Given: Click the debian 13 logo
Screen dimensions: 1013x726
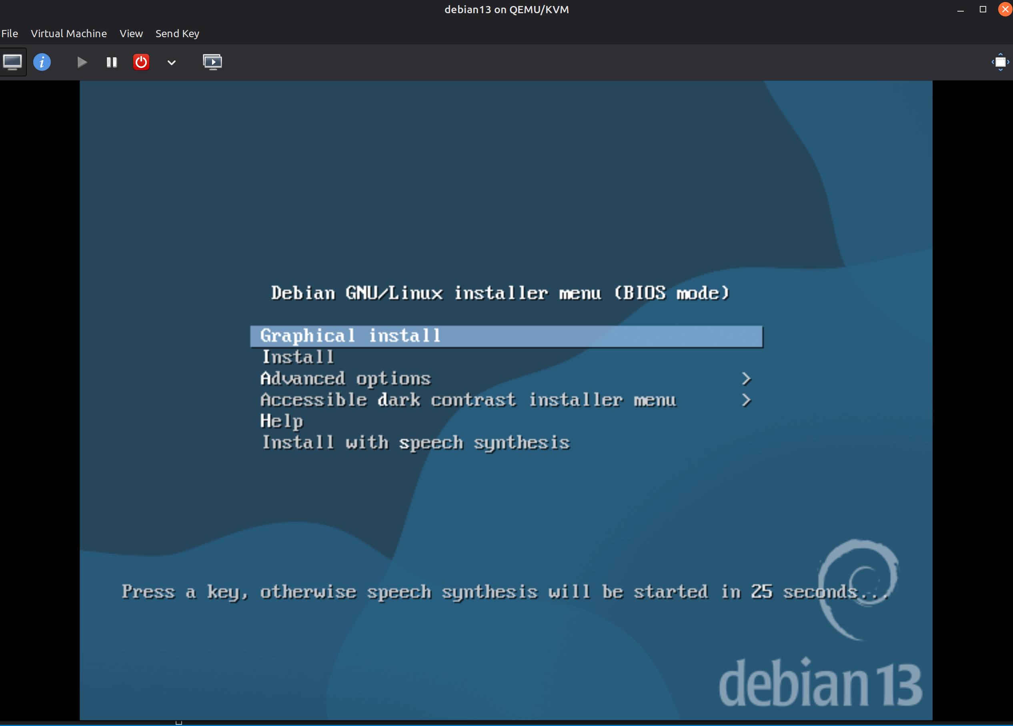Looking at the screenshot, I should coord(820,682).
